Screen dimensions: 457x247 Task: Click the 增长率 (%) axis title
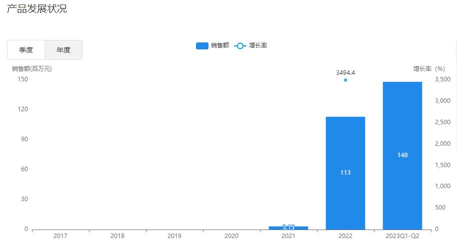click(429, 69)
